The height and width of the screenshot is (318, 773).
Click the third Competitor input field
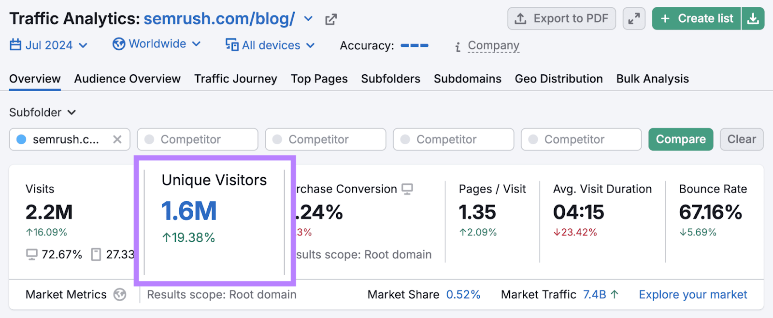tap(454, 139)
